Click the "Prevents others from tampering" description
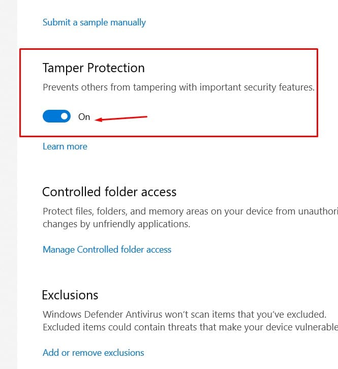 tap(178, 87)
